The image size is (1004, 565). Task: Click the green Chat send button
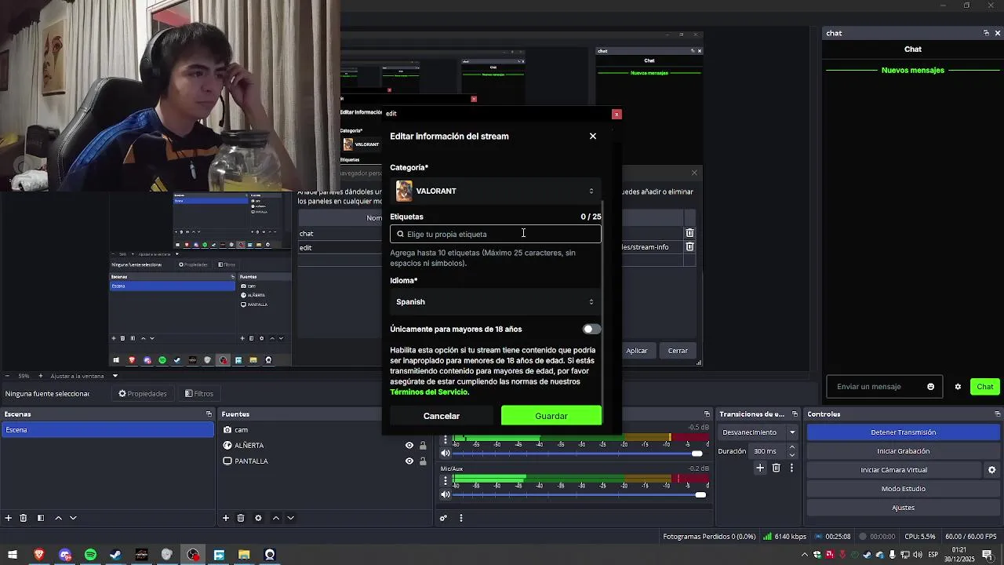coord(985,386)
